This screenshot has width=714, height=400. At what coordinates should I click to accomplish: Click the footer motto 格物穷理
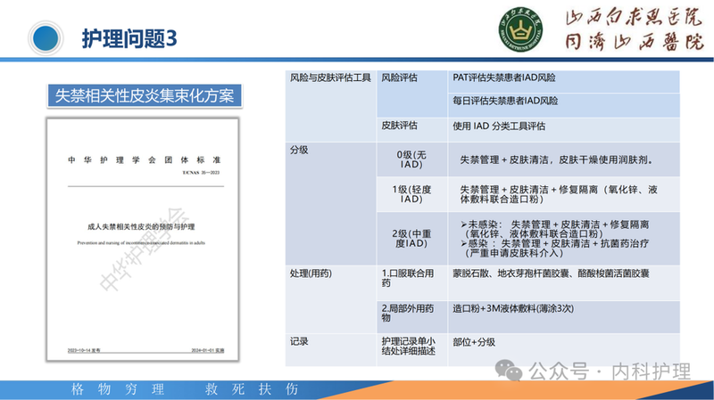click(118, 389)
